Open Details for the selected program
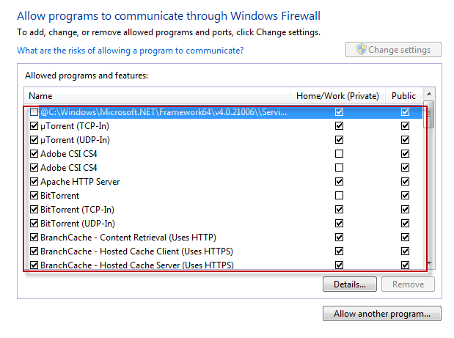454x338 pixels. 349,284
